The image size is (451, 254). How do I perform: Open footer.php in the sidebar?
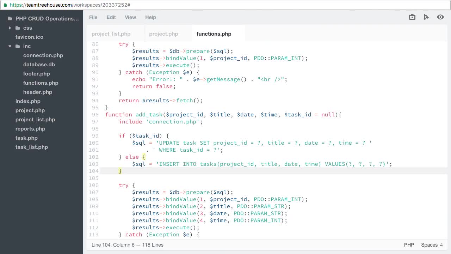[x=37, y=74]
